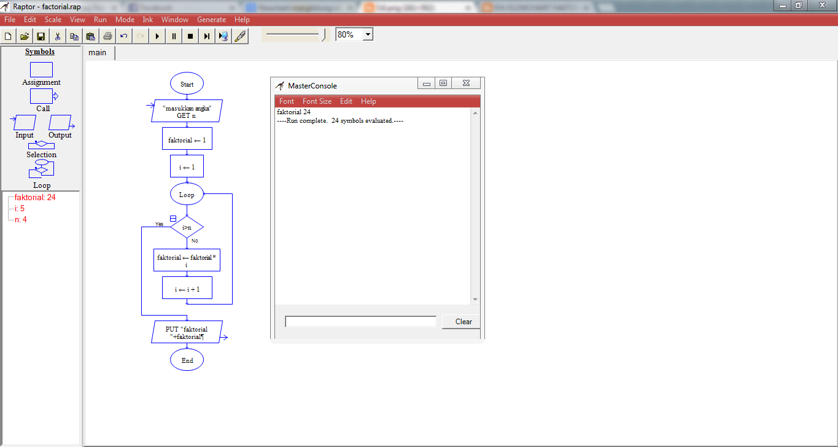Image resolution: width=838 pixels, height=447 pixels.
Task: Select variable faktorial: 24 in watch
Action: pos(35,198)
